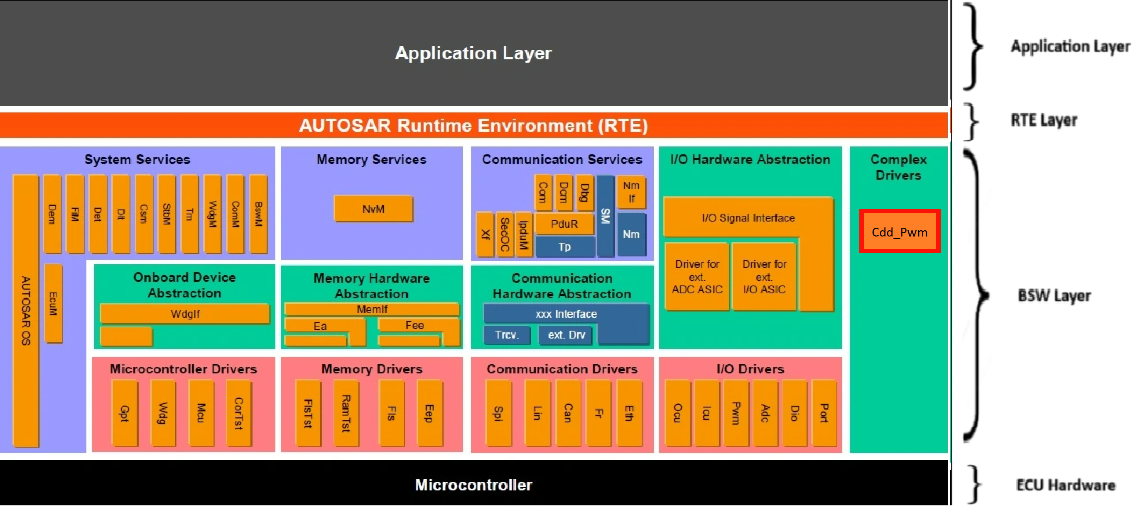
Task: Select the WdgIf block
Action: [x=185, y=314]
